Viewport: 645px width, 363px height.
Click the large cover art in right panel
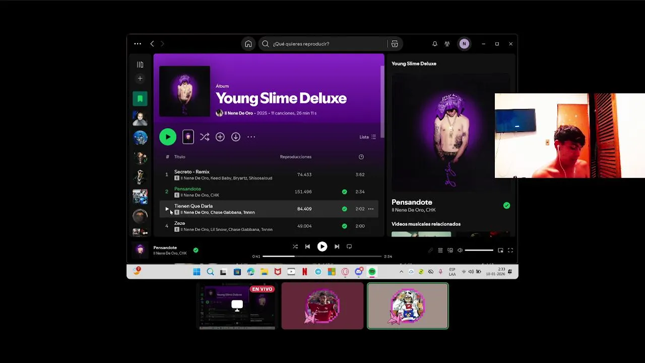(x=450, y=132)
